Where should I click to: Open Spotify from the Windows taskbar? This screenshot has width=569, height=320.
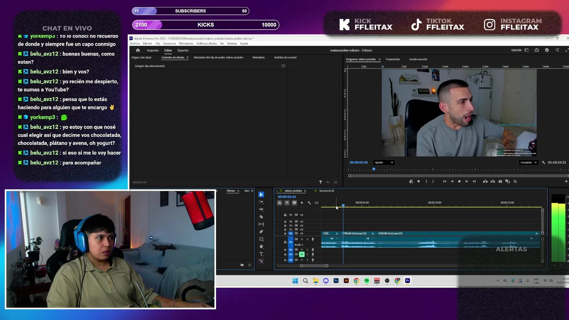pyautogui.click(x=367, y=281)
